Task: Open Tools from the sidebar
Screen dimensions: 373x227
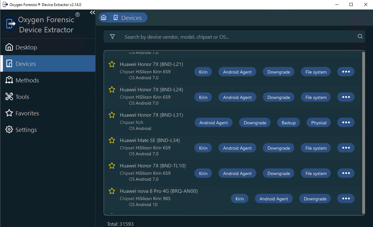Action: coord(22,97)
